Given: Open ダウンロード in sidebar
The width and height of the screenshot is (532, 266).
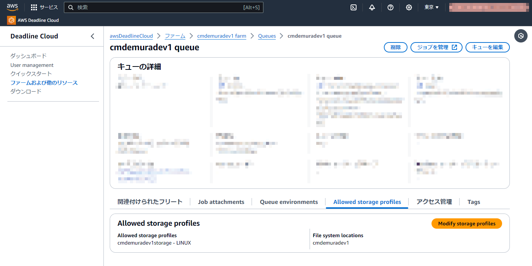Looking at the screenshot, I should 26,91.
